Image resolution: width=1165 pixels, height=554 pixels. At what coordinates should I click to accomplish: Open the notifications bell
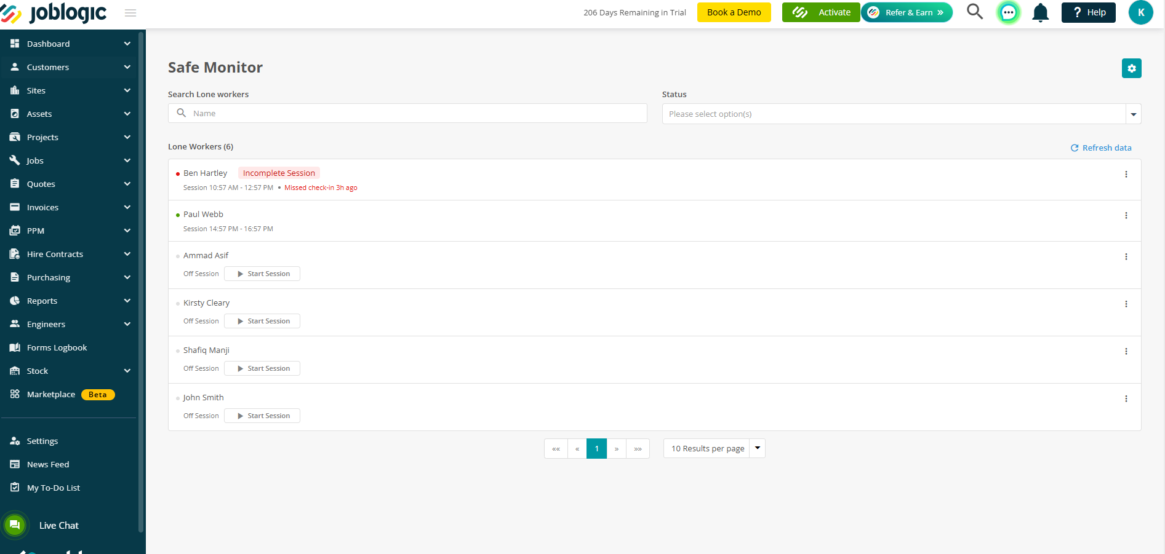pyautogui.click(x=1040, y=12)
